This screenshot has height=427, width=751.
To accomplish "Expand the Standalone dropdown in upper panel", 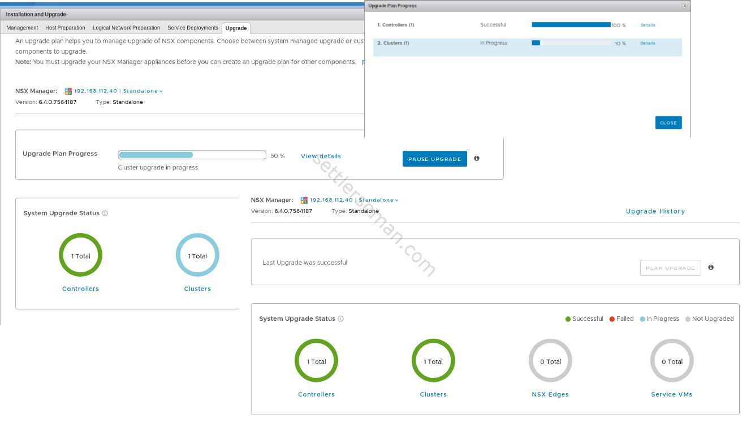I will (143, 91).
